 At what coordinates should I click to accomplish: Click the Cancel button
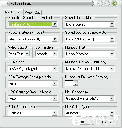pos(107,122)
